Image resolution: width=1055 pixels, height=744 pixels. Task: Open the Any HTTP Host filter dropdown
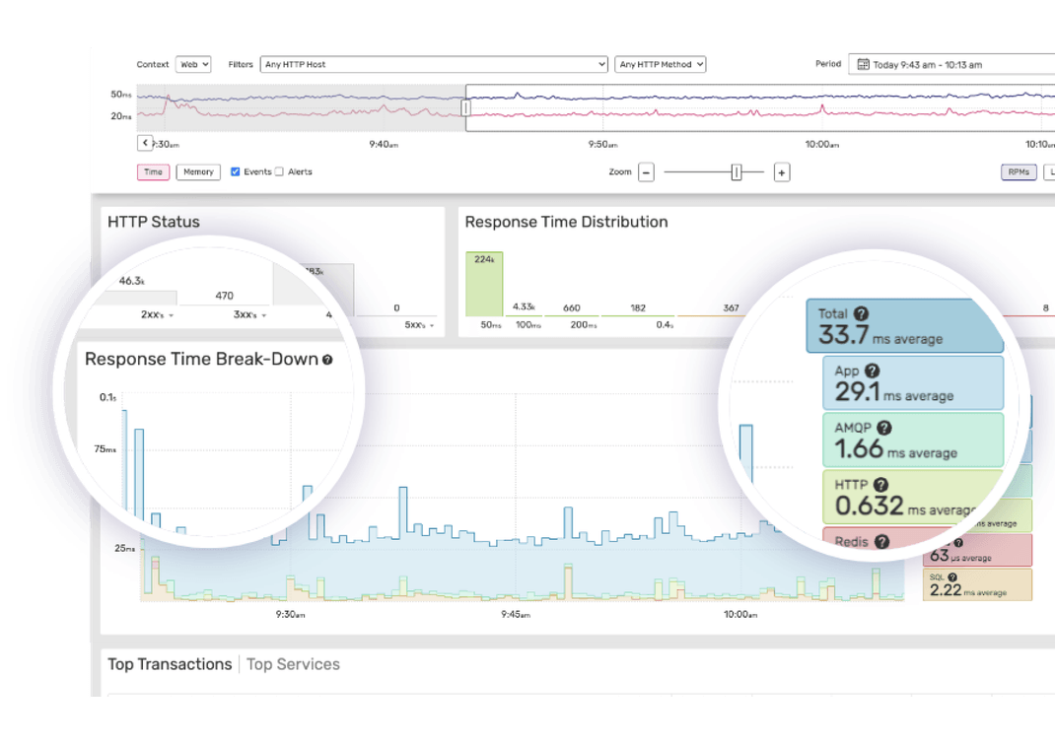point(433,65)
